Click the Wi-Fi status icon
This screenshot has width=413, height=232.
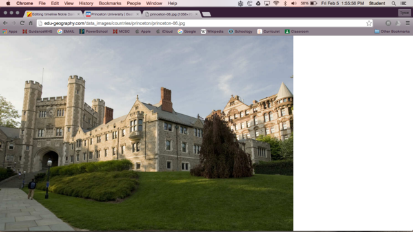point(276,3)
